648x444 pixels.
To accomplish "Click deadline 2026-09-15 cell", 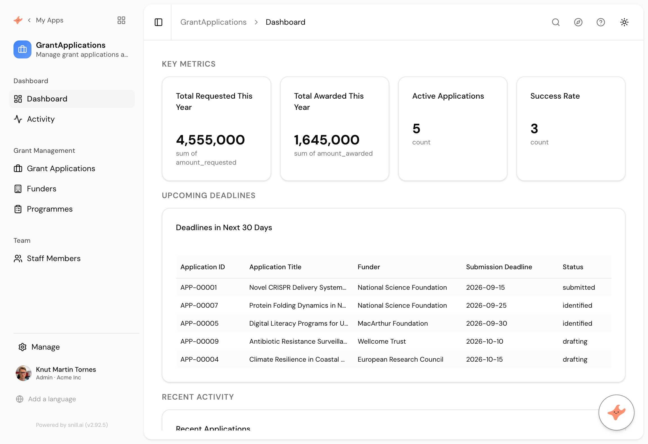I will pyautogui.click(x=485, y=287).
